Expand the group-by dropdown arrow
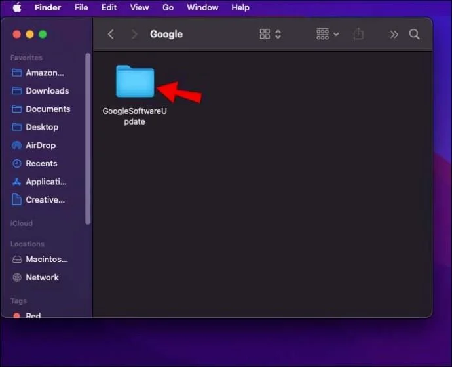 [x=336, y=35]
